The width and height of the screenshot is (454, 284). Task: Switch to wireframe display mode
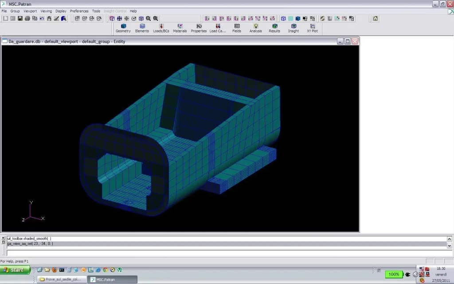tap(283, 19)
